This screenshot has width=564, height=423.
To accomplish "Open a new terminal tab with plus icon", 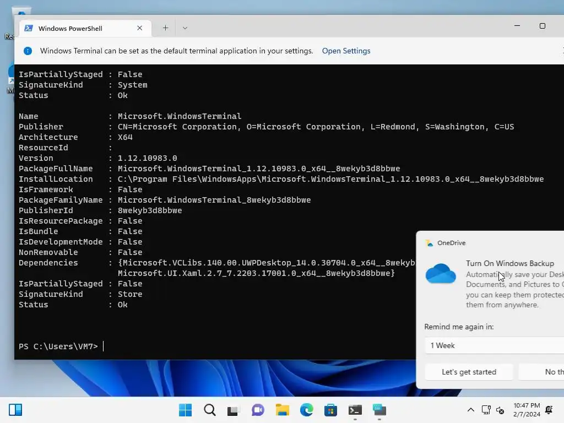I will (x=165, y=28).
